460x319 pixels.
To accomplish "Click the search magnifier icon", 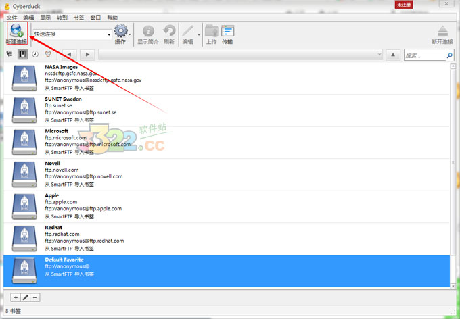I will [x=449, y=55].
